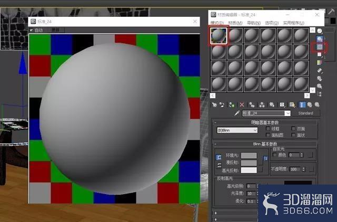
Task: Click sample slots scroll-down arrow
Action: pos(313,90)
